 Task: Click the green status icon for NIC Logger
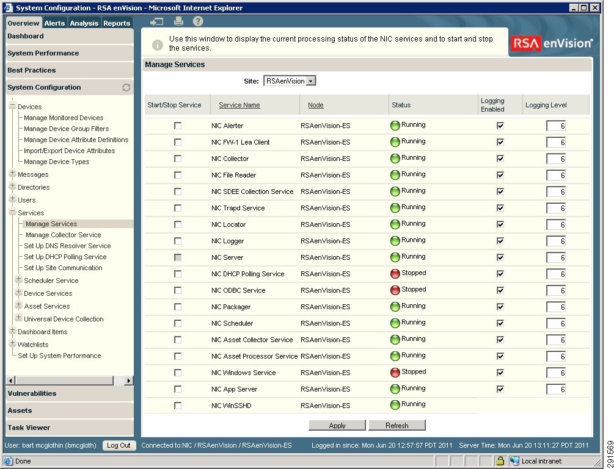pos(395,241)
